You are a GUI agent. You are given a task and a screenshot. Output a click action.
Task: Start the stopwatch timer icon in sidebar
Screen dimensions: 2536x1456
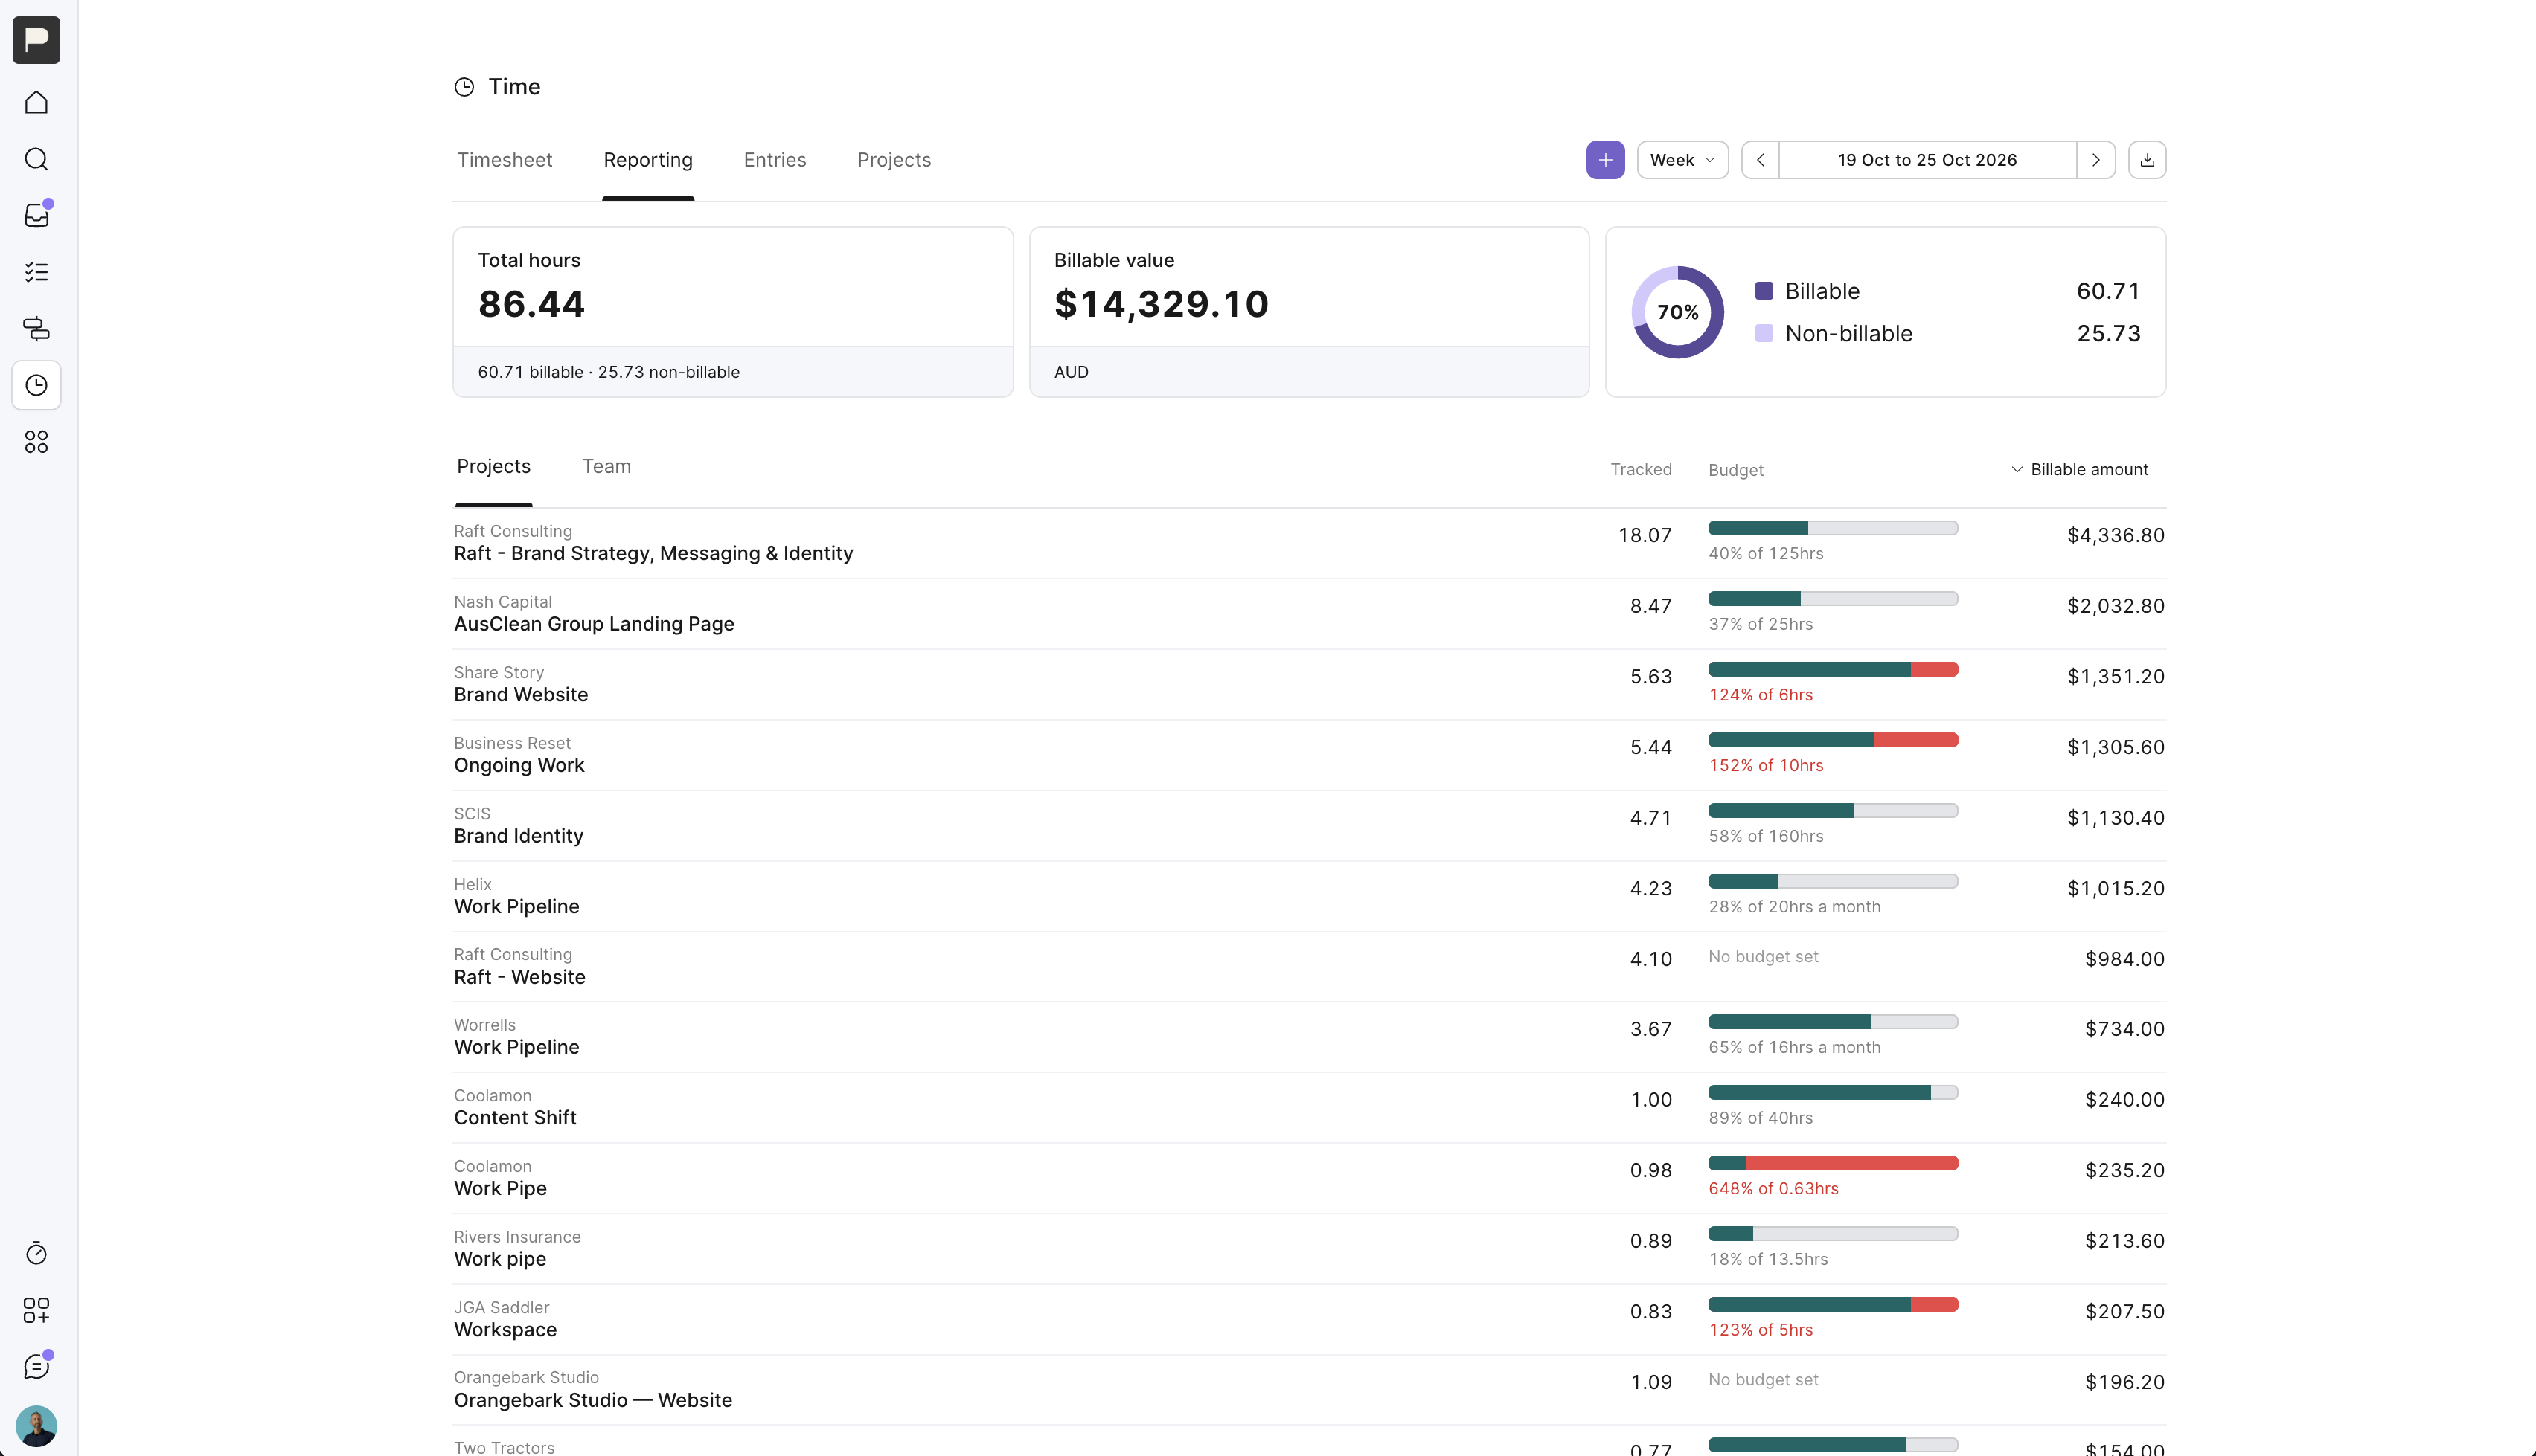coord(36,1253)
